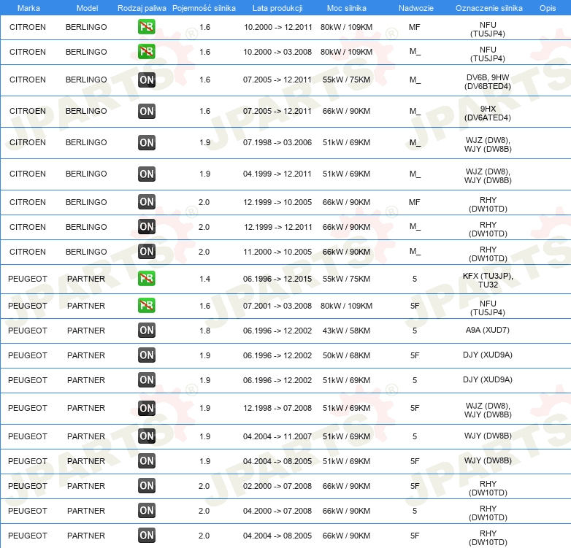Click the ON icon in the 06.1996 -> 12.2002 51kW row
The image size is (571, 548).
(x=146, y=380)
